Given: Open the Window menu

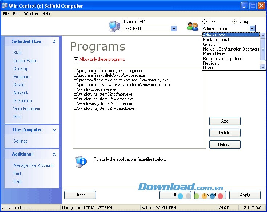Looking at the screenshot, I should [x=31, y=14].
